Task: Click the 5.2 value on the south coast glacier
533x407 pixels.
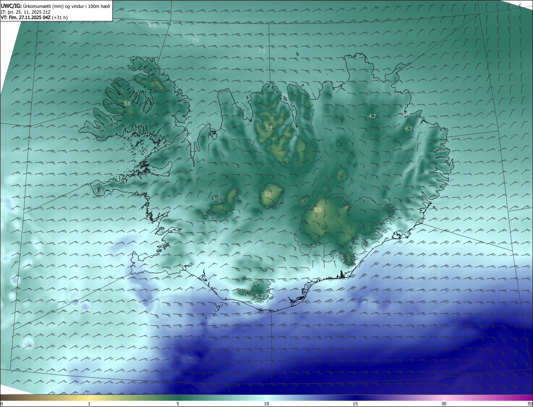Action: tap(259, 296)
